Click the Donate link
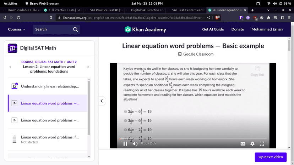The width and height of the screenshot is (294, 165). tap(238, 29)
